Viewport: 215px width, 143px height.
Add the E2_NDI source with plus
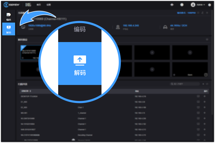pos(204,107)
